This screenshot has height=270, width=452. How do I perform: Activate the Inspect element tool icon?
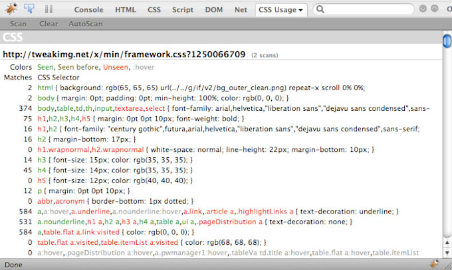click(29, 9)
